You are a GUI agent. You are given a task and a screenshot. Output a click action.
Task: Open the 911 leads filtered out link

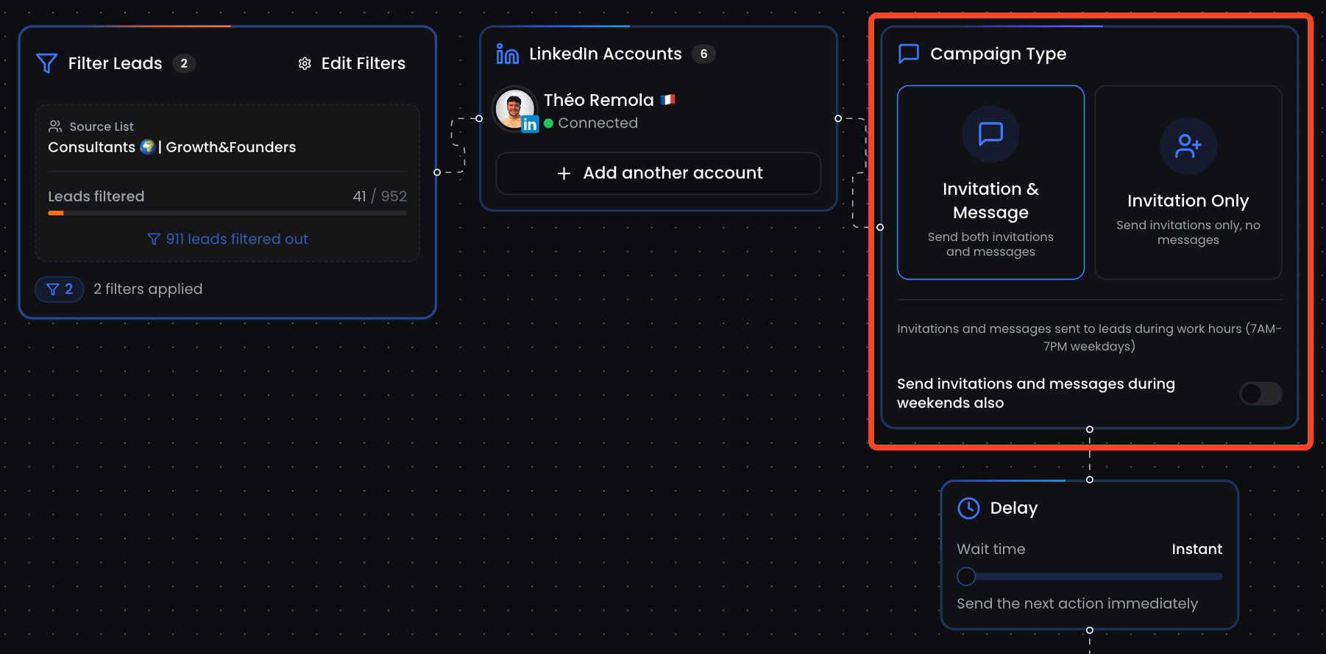[227, 239]
